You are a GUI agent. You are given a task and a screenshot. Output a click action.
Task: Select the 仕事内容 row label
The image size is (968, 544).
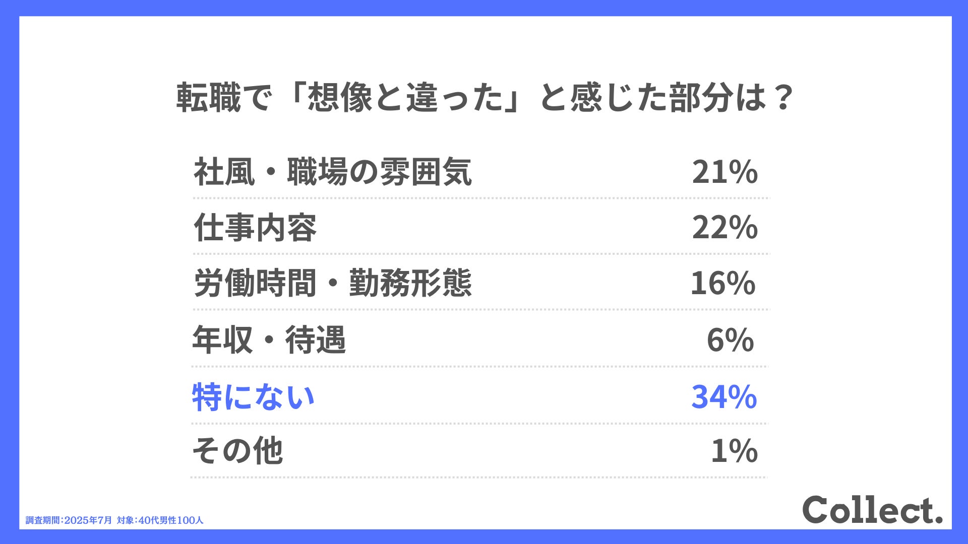point(255,228)
